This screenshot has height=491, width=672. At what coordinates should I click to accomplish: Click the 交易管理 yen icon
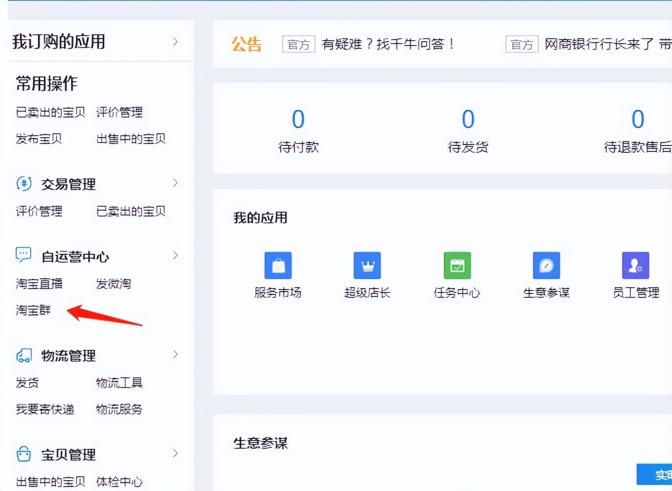24,183
